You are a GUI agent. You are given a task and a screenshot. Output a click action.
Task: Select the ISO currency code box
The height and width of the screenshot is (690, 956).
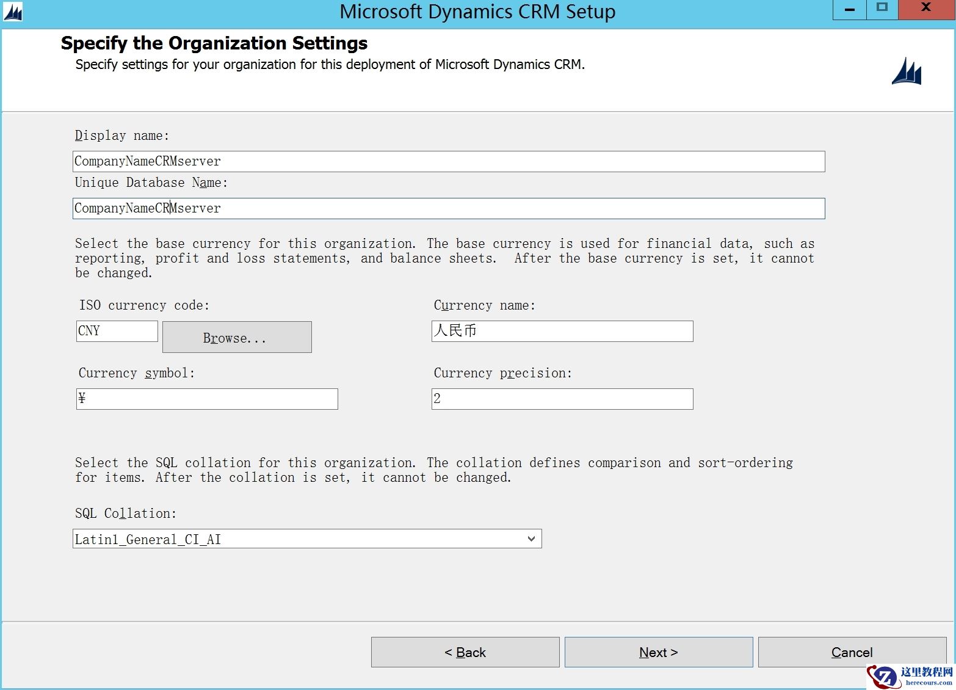click(117, 332)
